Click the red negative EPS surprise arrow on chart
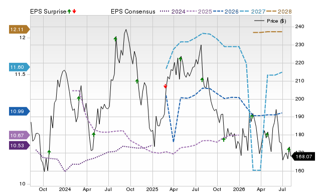The image size is (321, 192). click(165, 86)
